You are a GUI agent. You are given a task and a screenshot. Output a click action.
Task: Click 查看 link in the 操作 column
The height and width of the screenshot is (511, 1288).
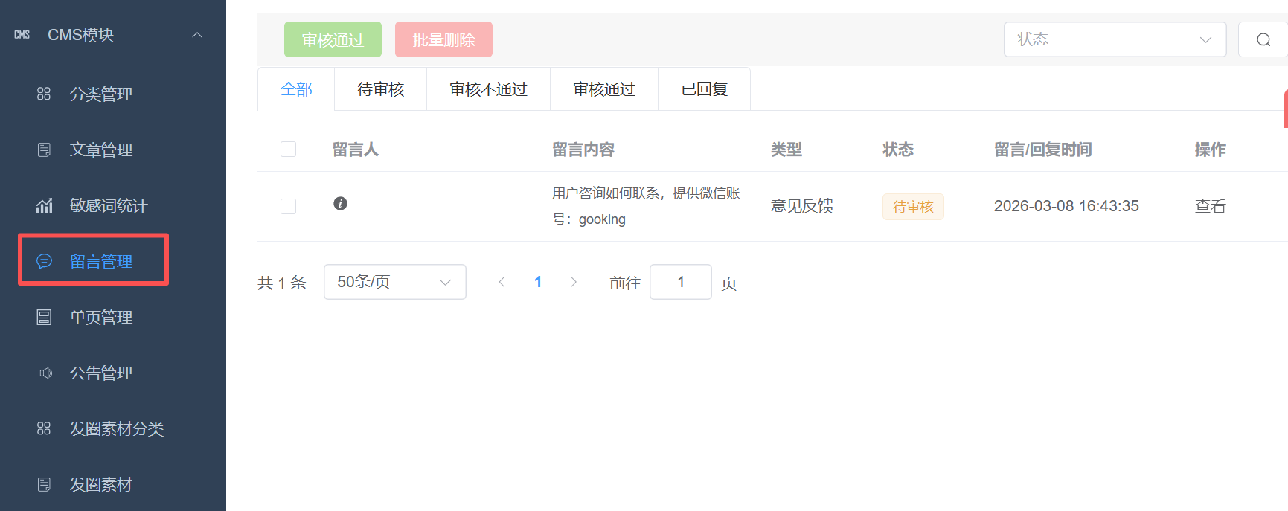coord(1210,207)
